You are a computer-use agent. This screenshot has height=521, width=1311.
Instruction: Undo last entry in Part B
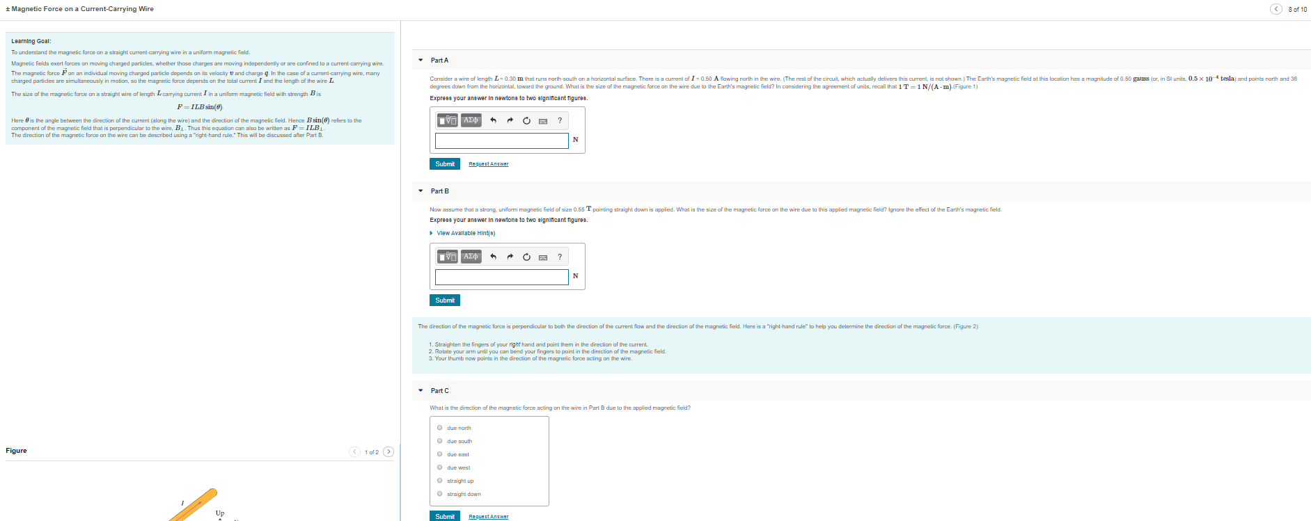493,257
